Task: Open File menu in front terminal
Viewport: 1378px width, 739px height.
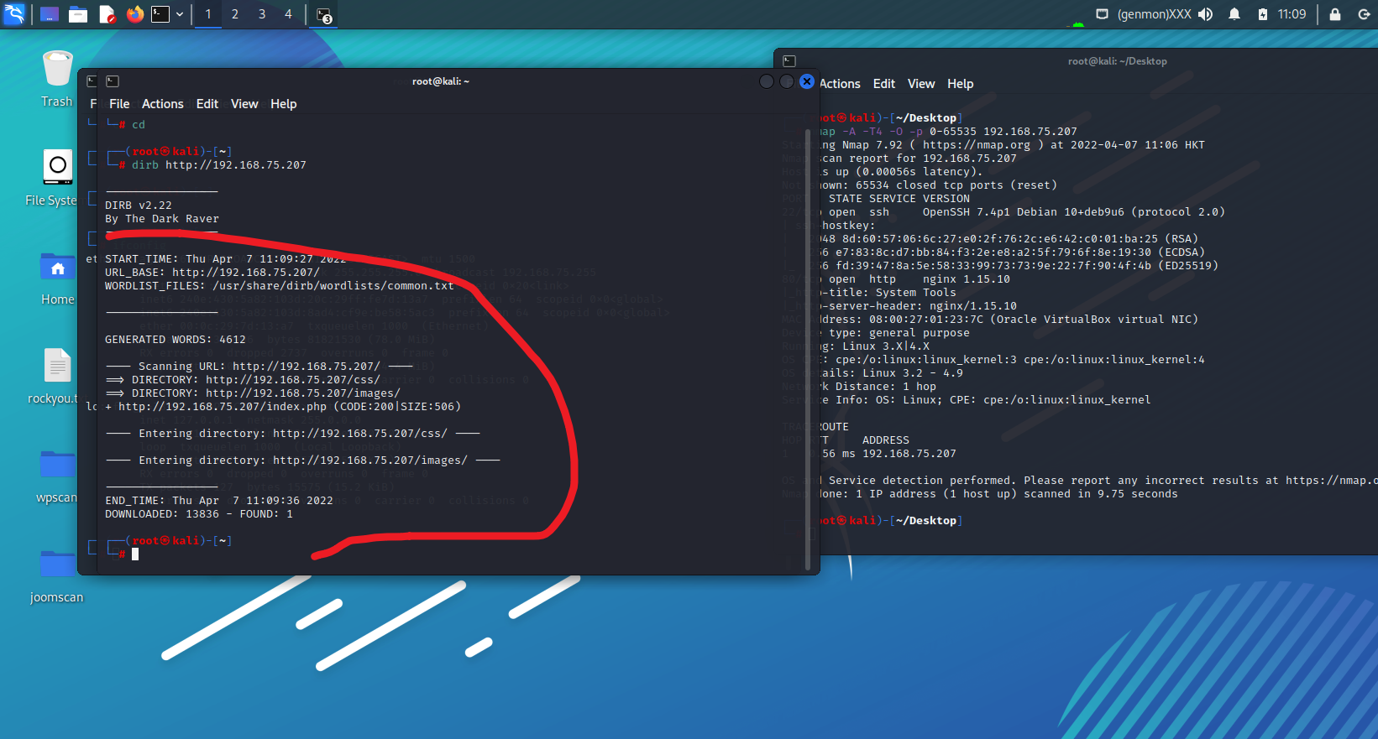Action: [x=119, y=104]
